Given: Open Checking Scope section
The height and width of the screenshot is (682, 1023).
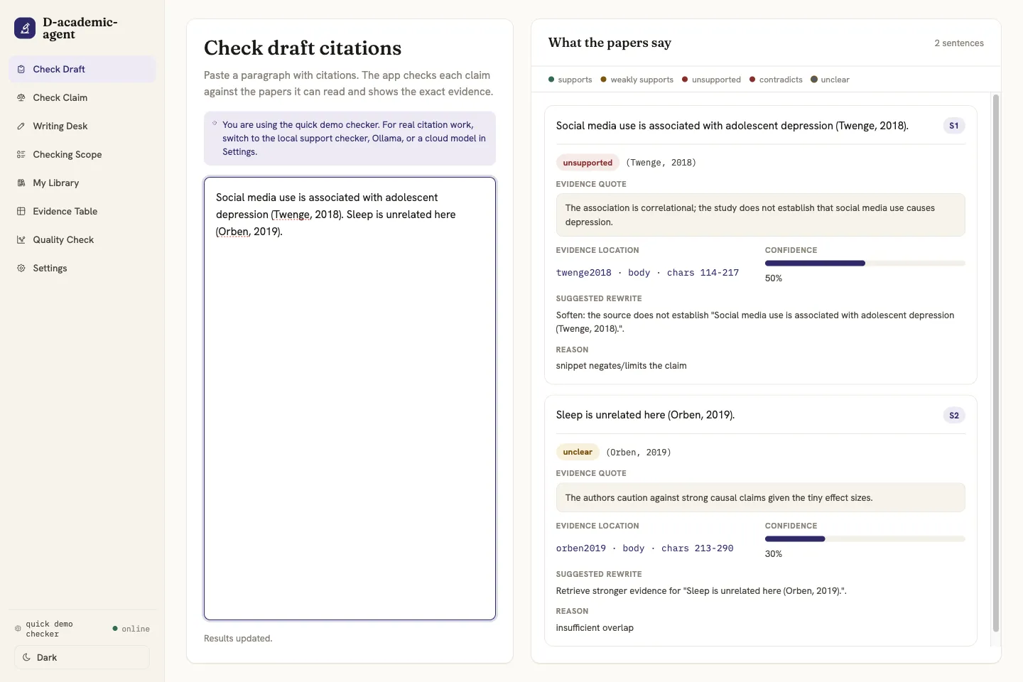Looking at the screenshot, I should tap(82, 154).
